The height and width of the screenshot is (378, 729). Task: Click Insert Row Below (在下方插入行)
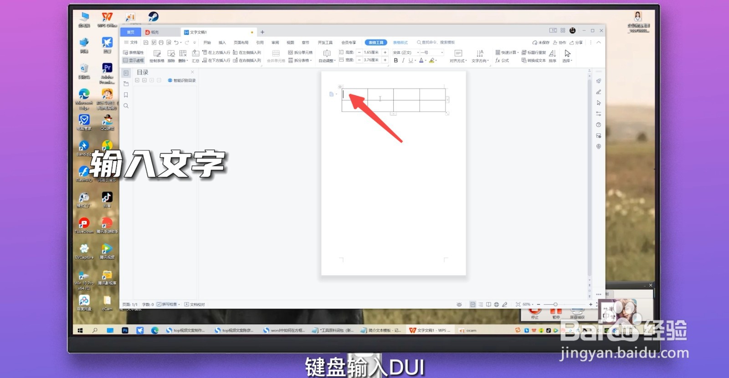216,60
